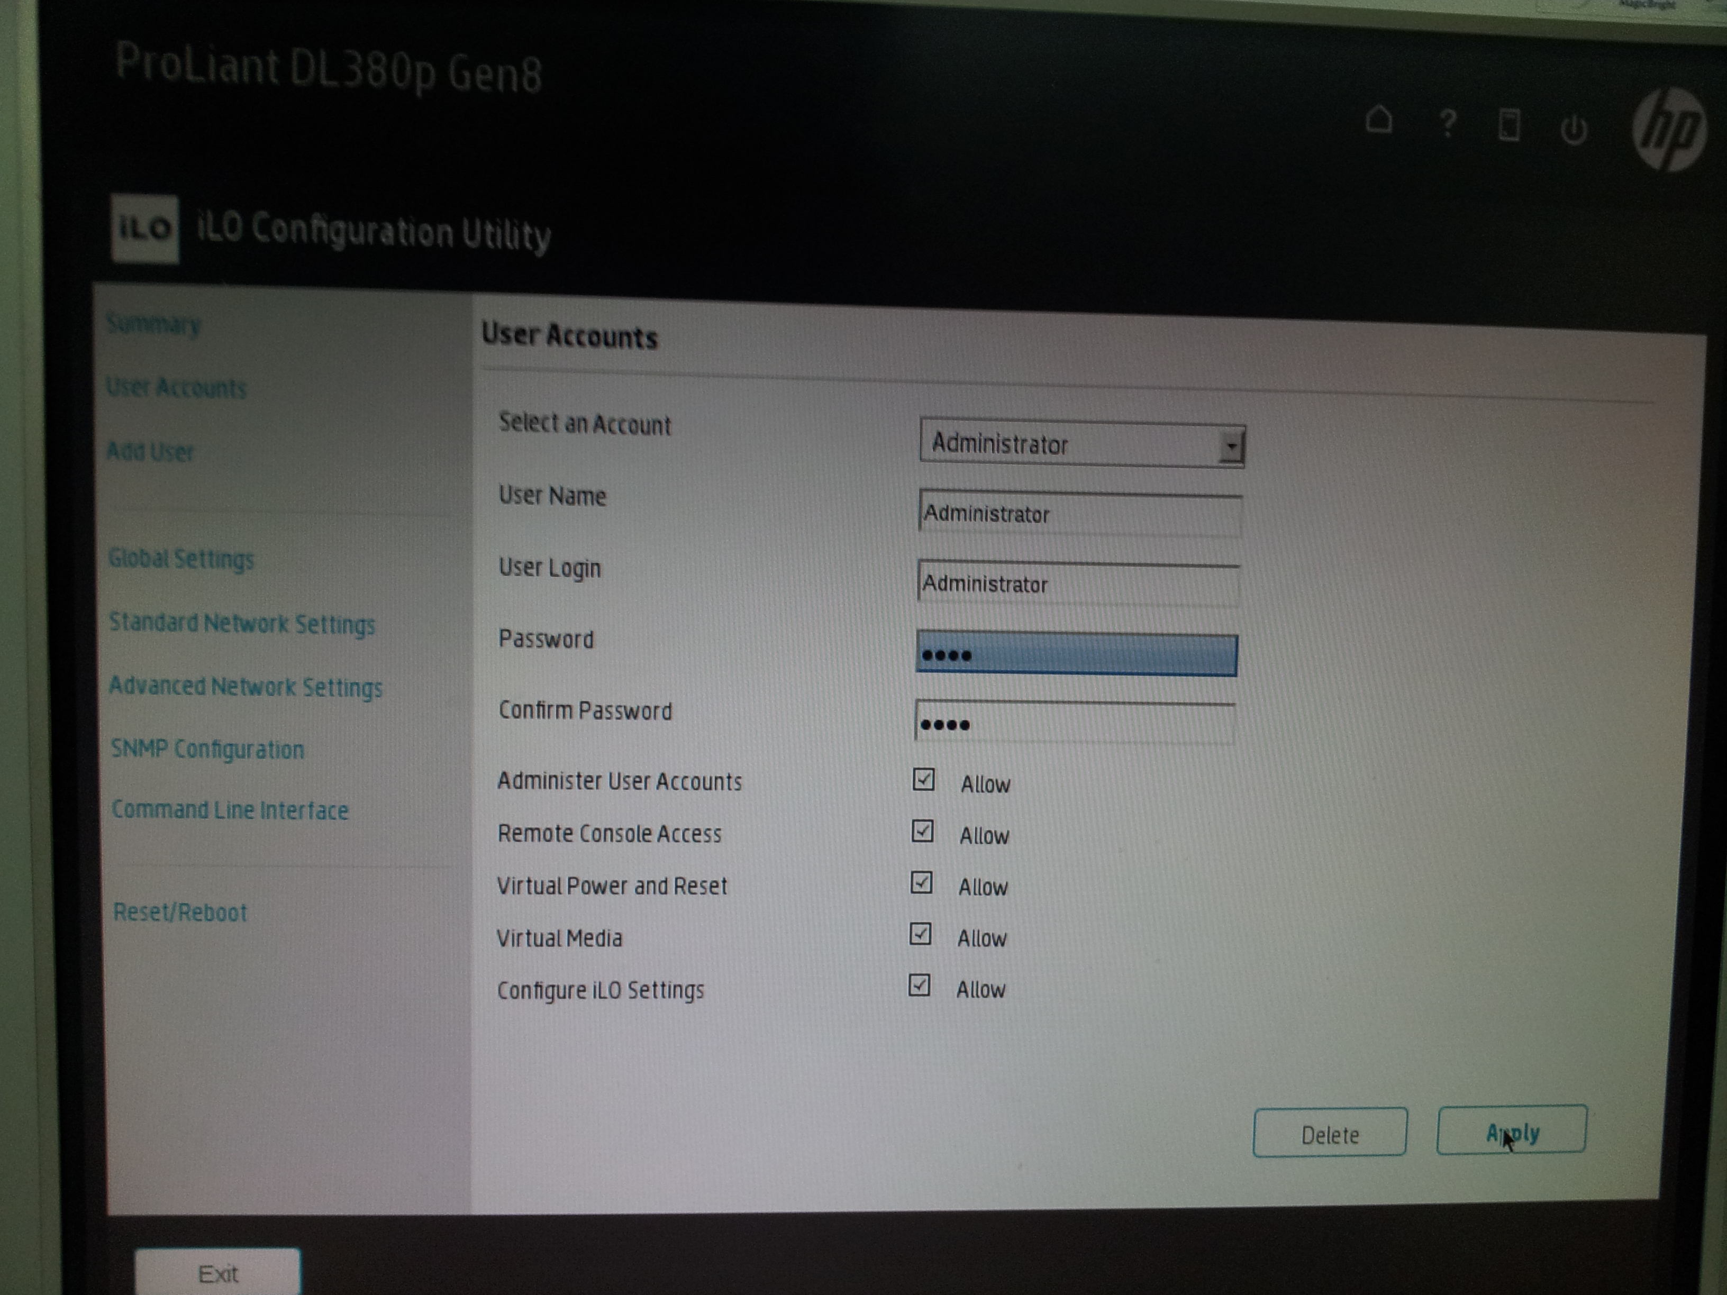Screen dimensions: 1727x1295
Task: Open User Accounts in the sidebar
Action: (176, 387)
